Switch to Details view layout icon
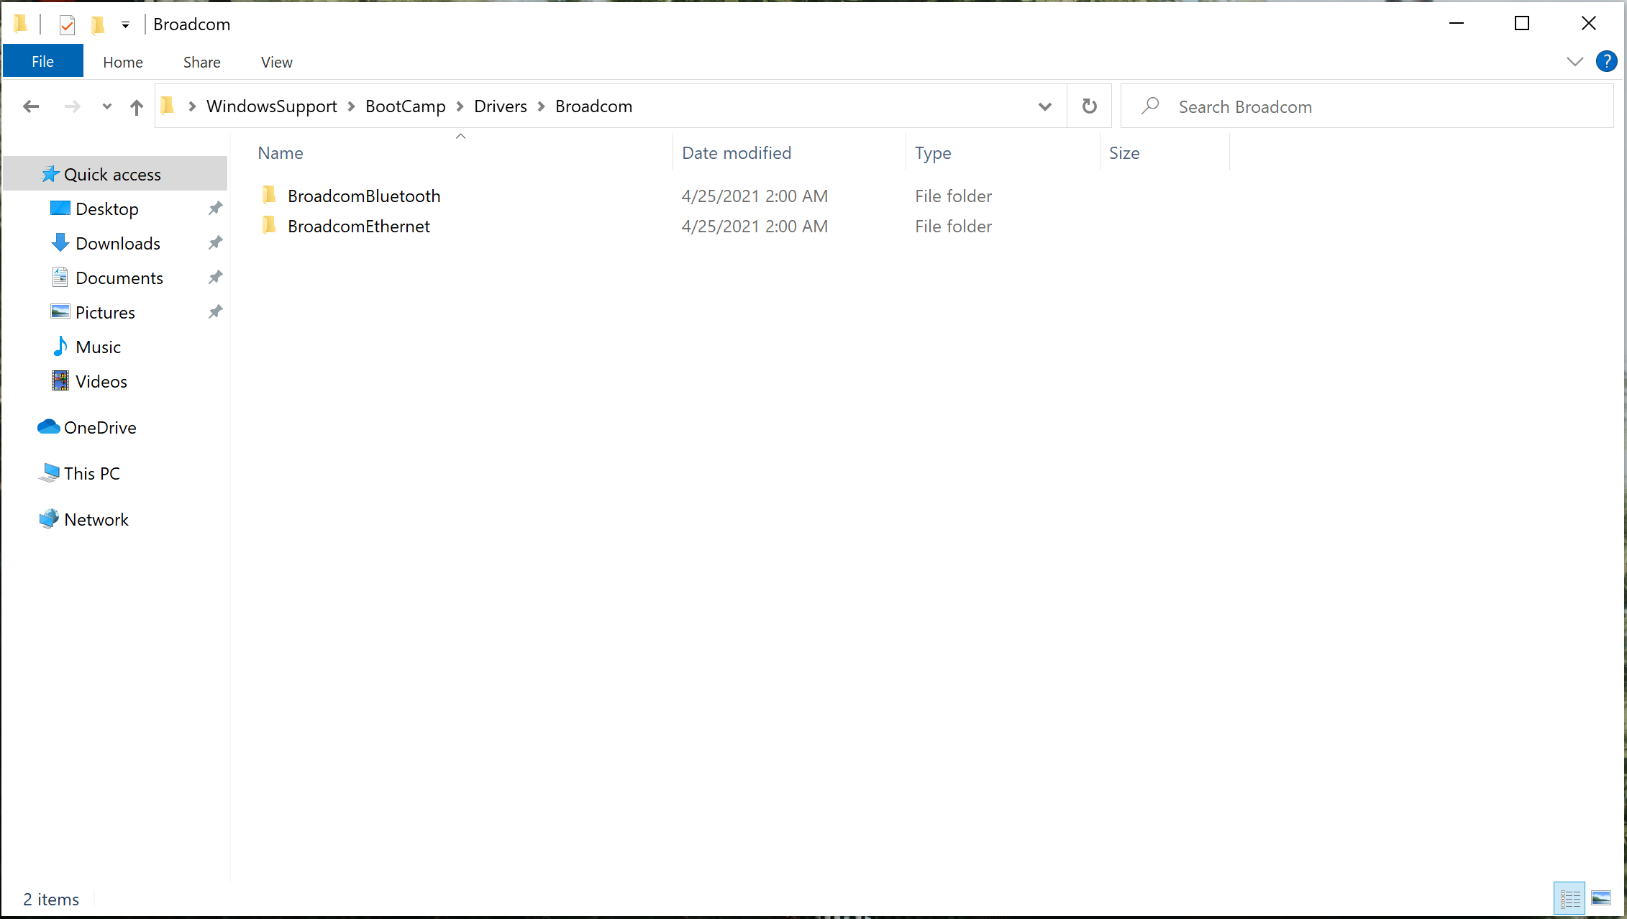The image size is (1627, 919). click(1569, 898)
